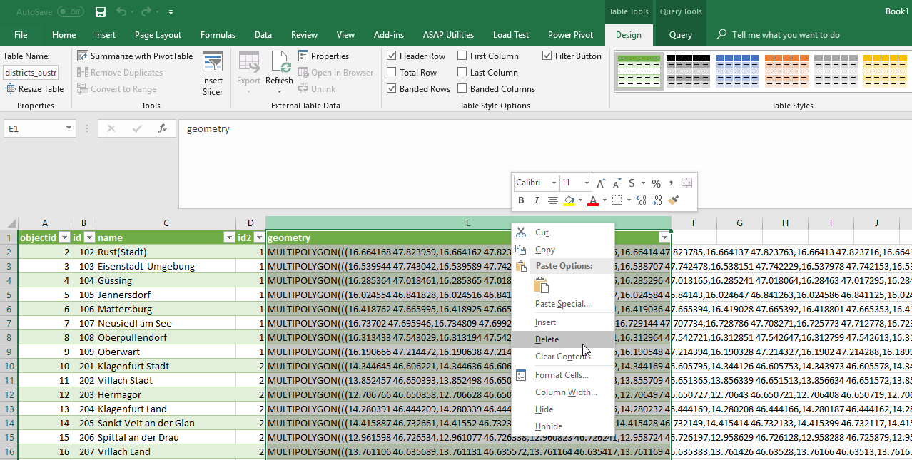
Task: Increase font size in mini toolbar
Action: pyautogui.click(x=602, y=183)
